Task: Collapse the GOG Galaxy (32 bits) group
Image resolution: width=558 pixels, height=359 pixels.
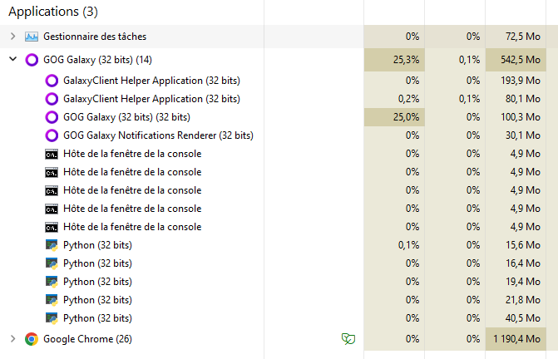Action: (x=12, y=59)
